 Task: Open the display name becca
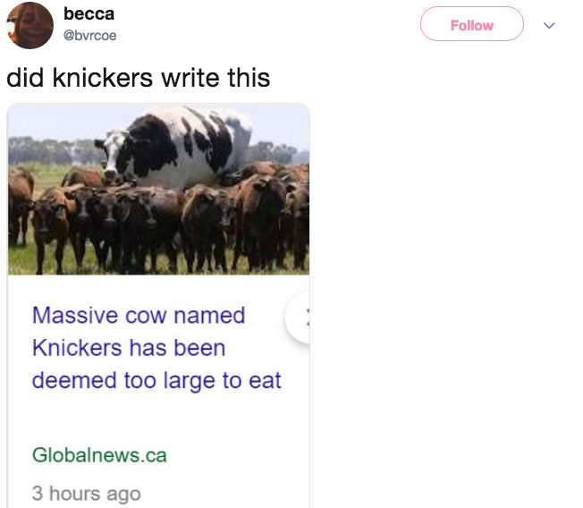point(89,14)
